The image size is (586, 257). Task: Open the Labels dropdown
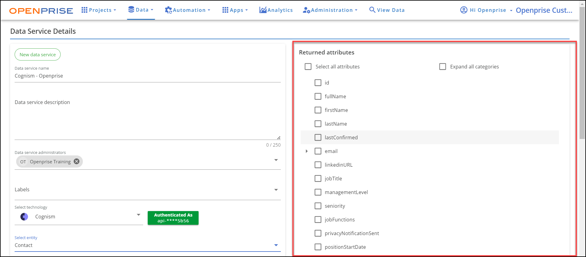[148, 190]
